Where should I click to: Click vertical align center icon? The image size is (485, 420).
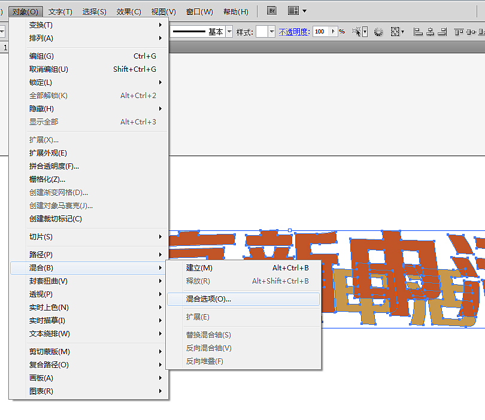[x=471, y=32]
